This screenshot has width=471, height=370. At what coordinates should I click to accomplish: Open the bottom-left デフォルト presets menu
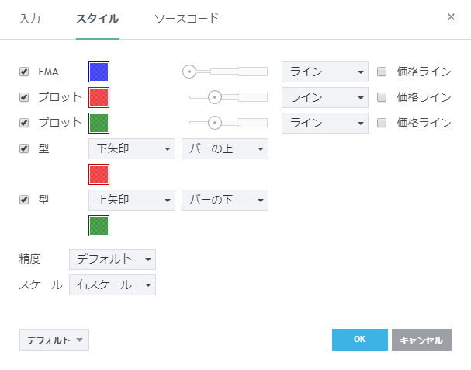click(x=54, y=340)
